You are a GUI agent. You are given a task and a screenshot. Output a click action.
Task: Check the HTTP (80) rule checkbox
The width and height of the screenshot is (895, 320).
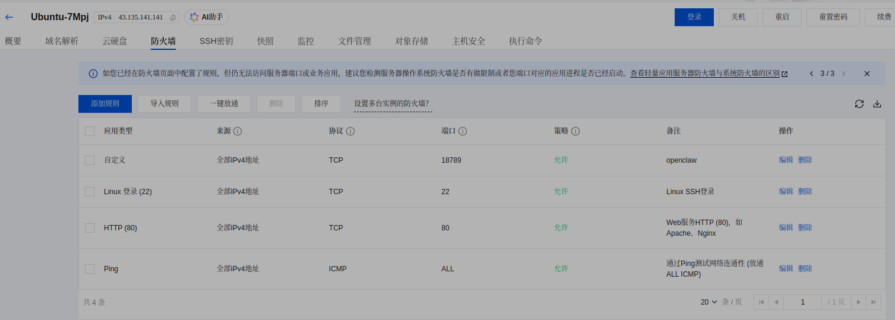pyautogui.click(x=90, y=228)
